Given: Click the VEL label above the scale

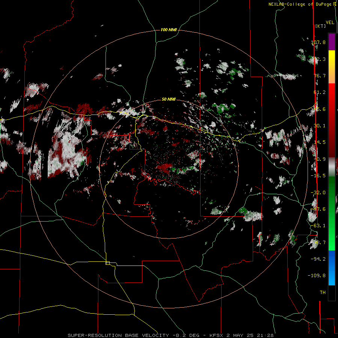Looking at the screenshot, I should pyautogui.click(x=330, y=23).
